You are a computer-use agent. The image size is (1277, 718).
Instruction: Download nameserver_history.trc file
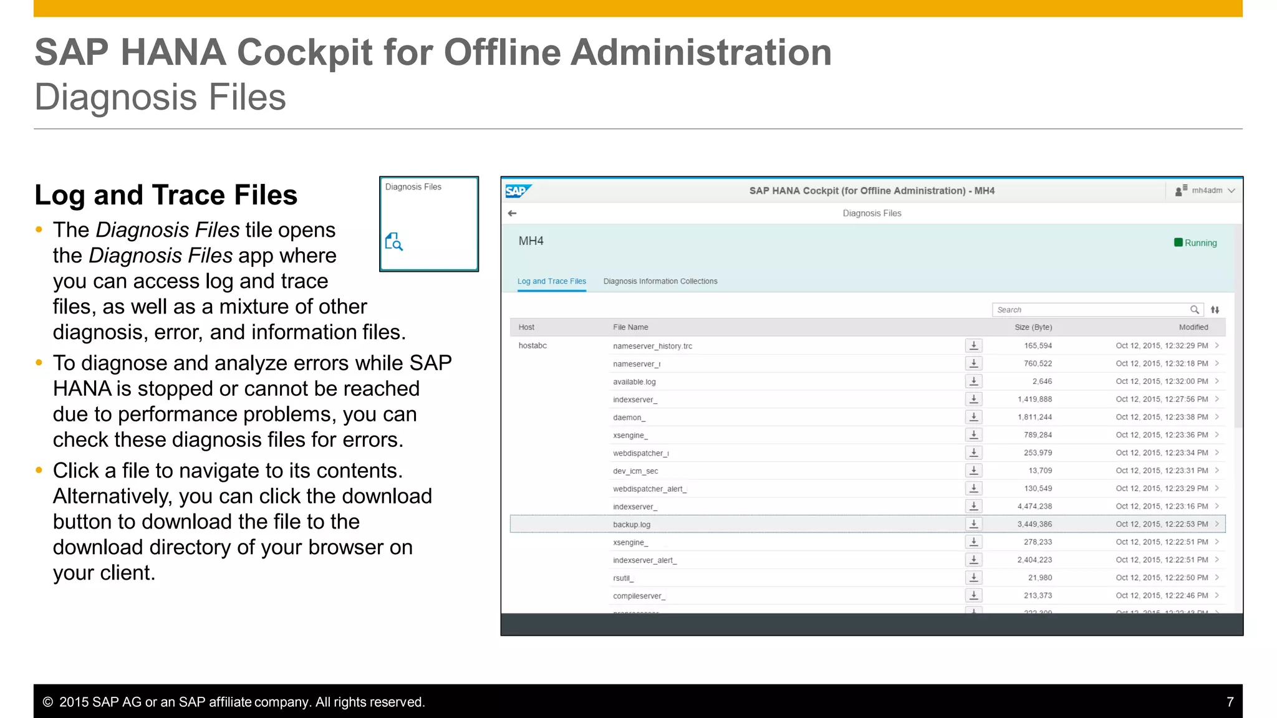point(974,345)
